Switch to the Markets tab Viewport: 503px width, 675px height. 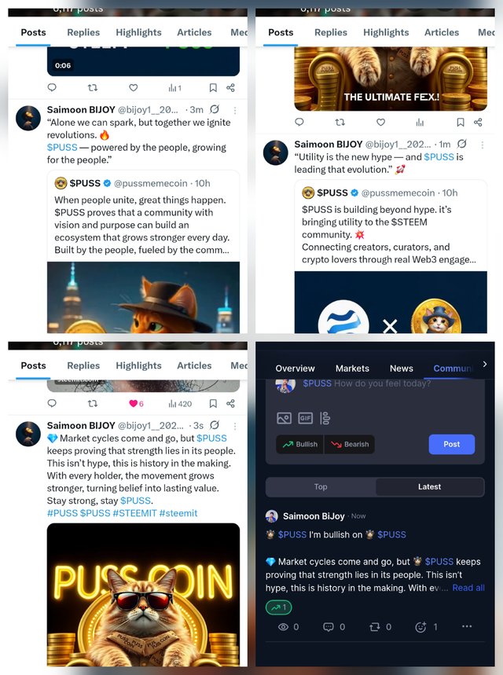point(352,369)
